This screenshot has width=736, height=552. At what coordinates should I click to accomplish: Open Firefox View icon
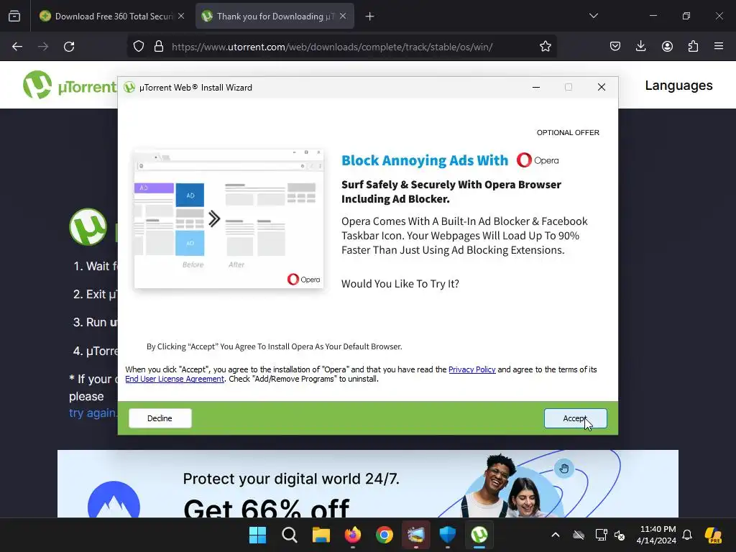coord(14,17)
